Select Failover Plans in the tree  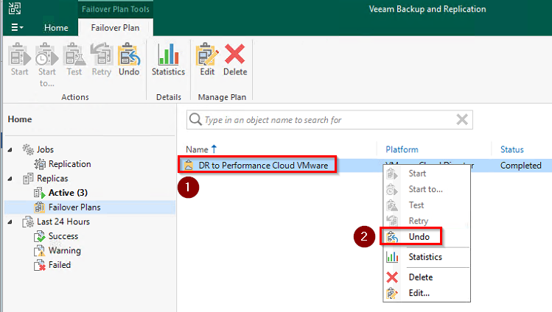[x=74, y=208]
